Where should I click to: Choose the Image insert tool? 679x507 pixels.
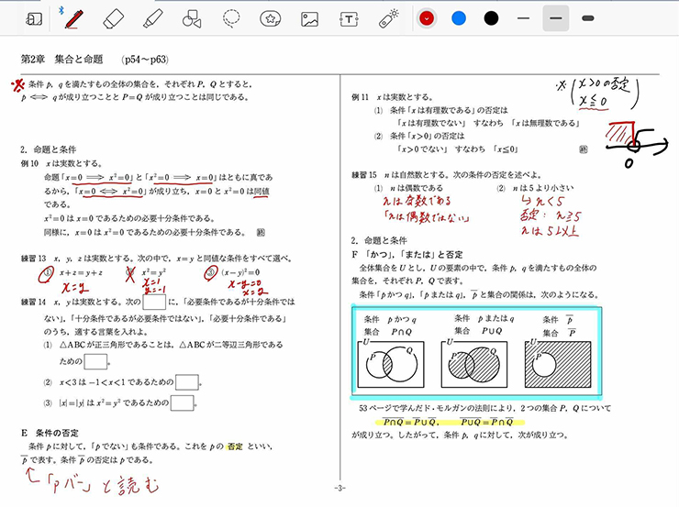coord(309,19)
